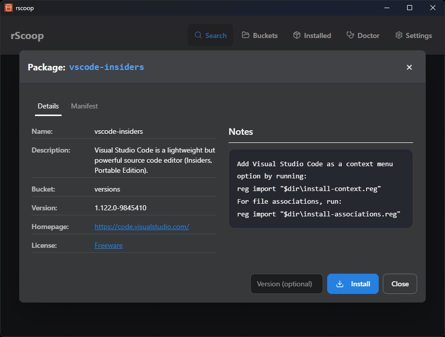The image size is (445, 337).
Task: Focus the Version (optional) input field
Action: (286, 284)
